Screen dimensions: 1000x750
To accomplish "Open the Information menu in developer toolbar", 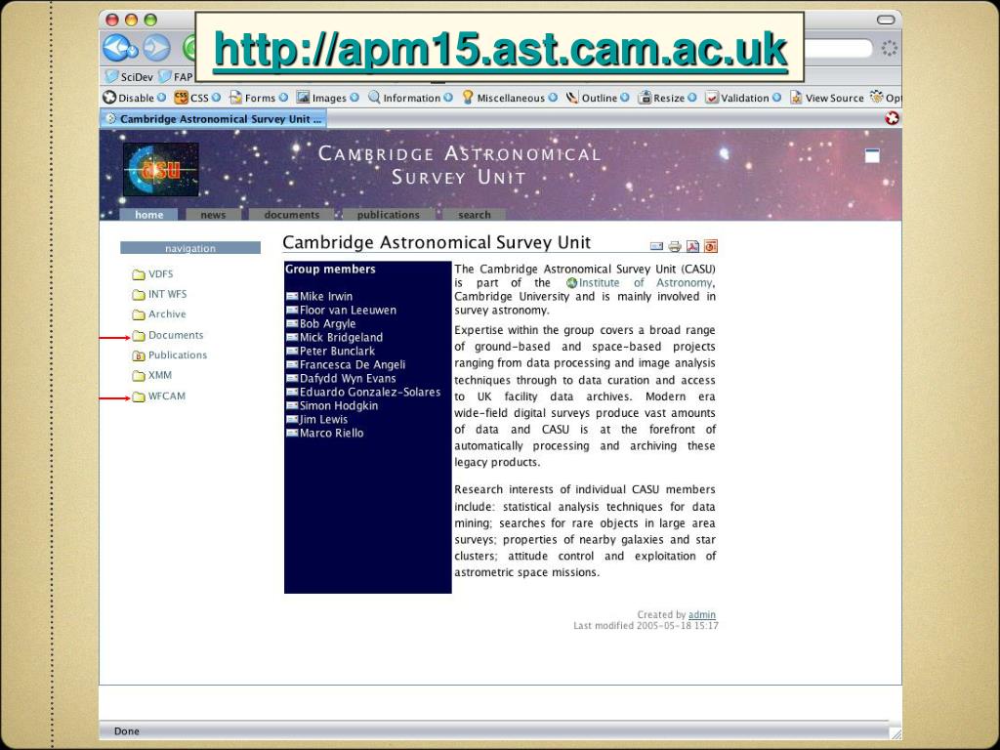I will [x=410, y=98].
